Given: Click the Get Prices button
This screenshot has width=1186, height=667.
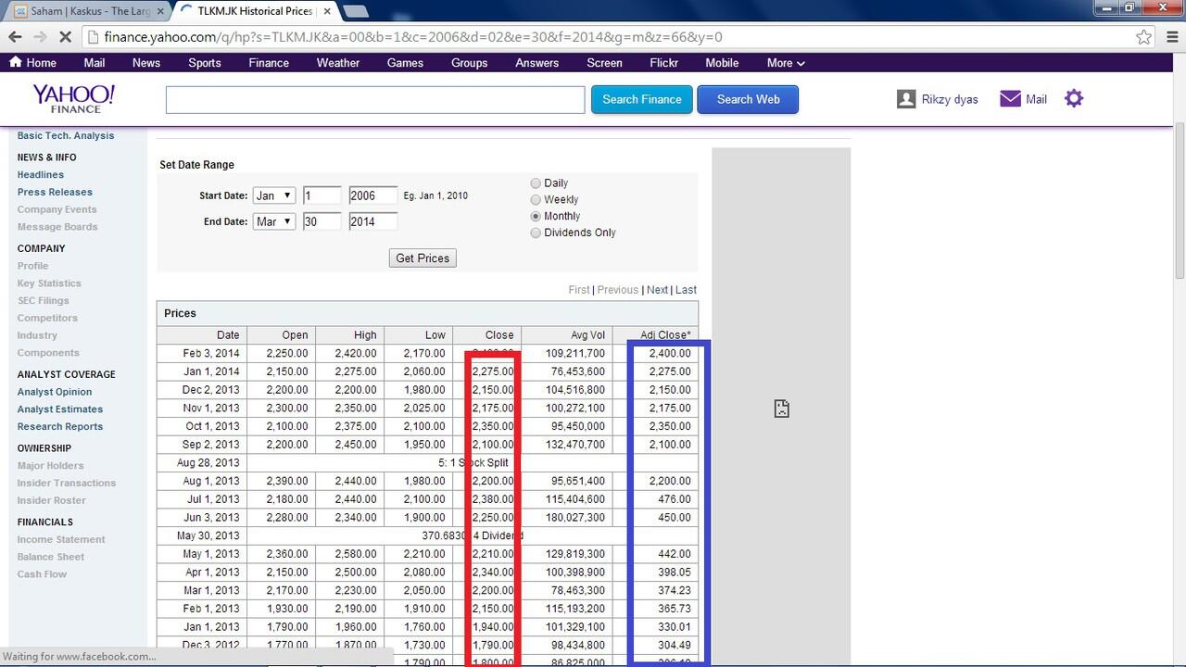Looking at the screenshot, I should click(x=423, y=258).
